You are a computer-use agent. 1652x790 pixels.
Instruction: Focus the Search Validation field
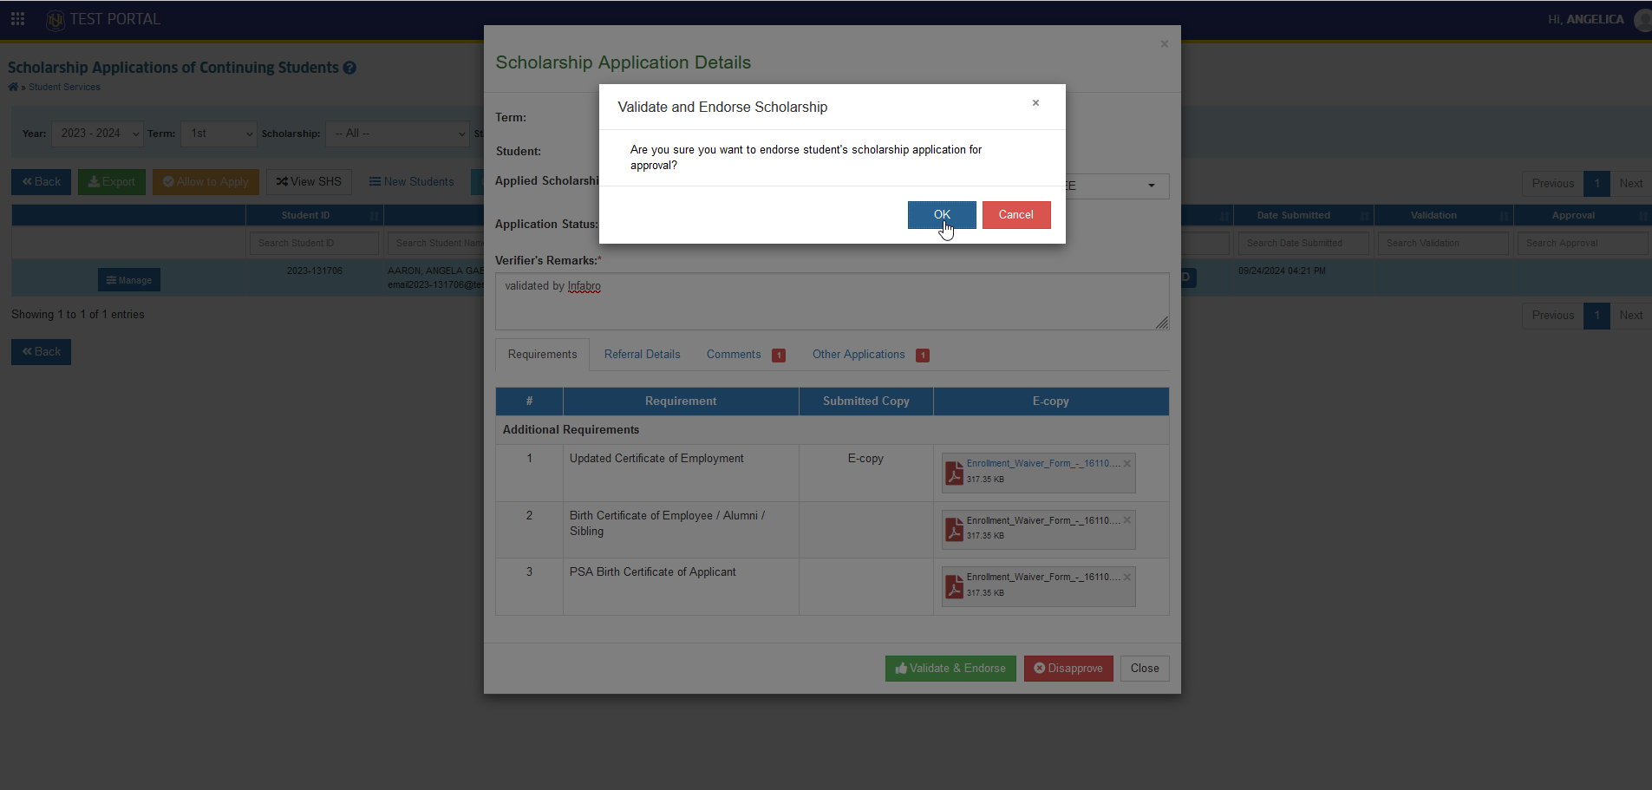pyautogui.click(x=1443, y=243)
